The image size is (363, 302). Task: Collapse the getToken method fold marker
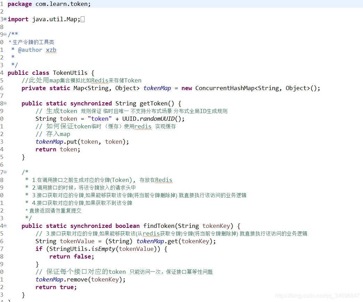pyautogui.click(x=5, y=103)
